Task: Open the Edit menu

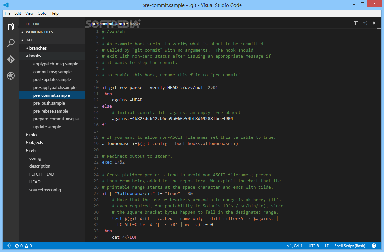Action: coord(18,13)
